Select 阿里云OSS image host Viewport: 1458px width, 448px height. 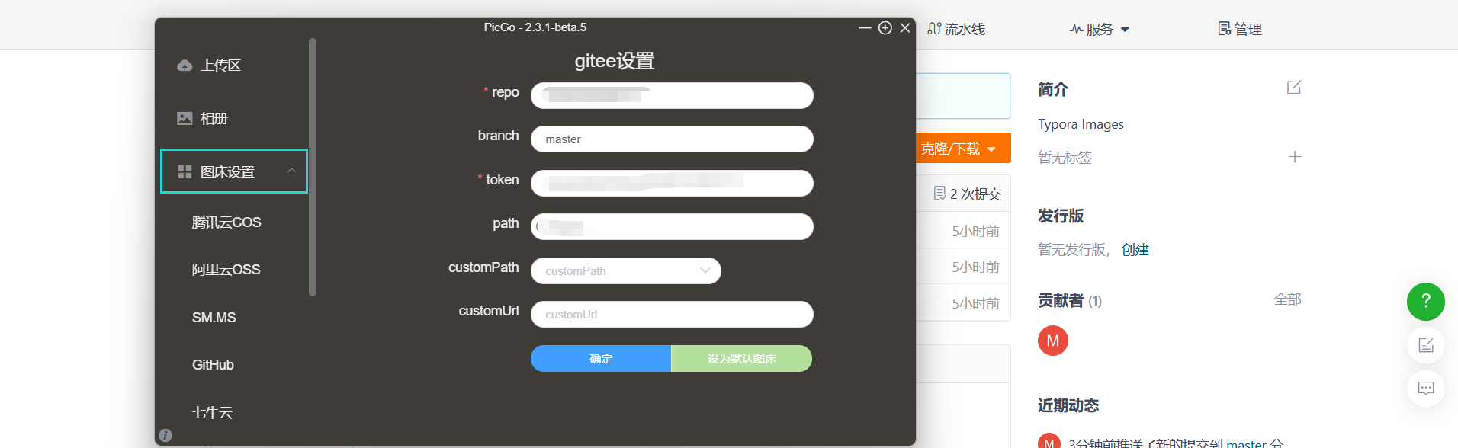(x=226, y=270)
